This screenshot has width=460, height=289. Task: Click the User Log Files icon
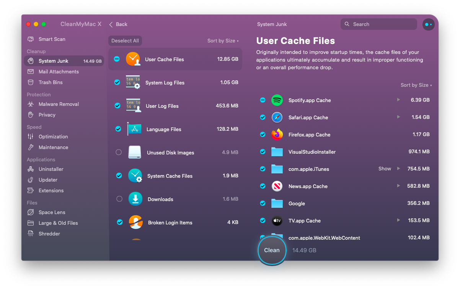134,106
